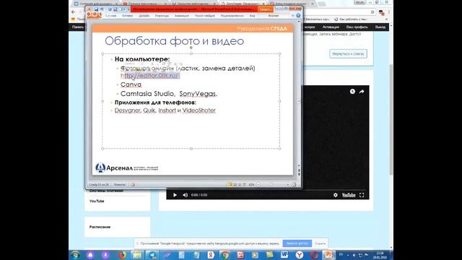The height and width of the screenshot is (260, 462).
Task: Open the Chrome three-dot menu
Action: pos(389,12)
